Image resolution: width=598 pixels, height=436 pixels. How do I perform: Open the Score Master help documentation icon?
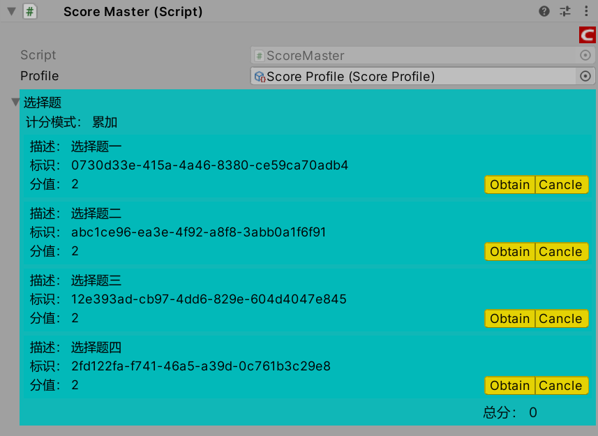tap(544, 11)
